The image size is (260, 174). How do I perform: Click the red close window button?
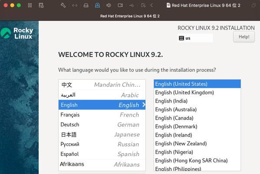pyautogui.click(x=6, y=5)
